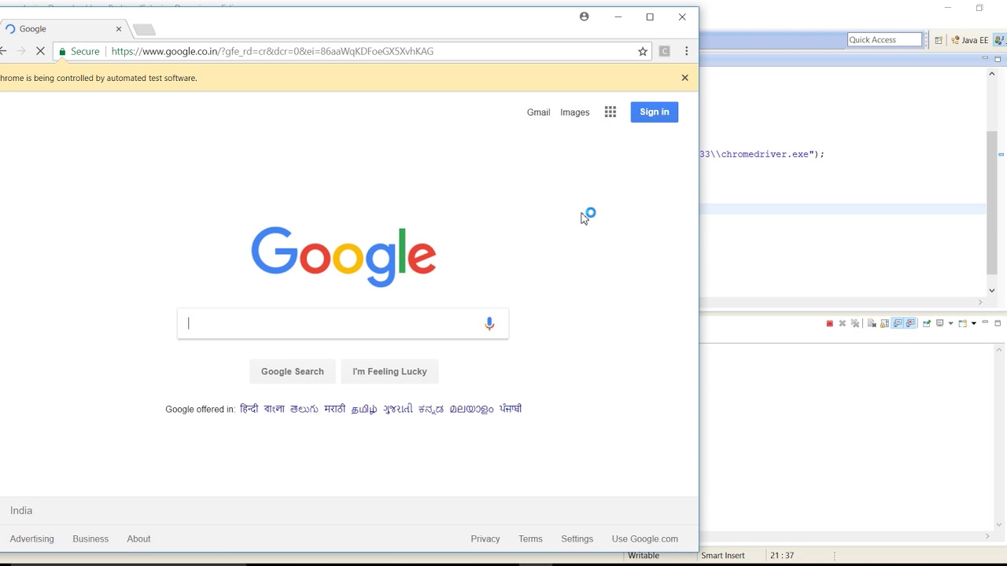Minimize the Eclipse console view

click(x=985, y=322)
